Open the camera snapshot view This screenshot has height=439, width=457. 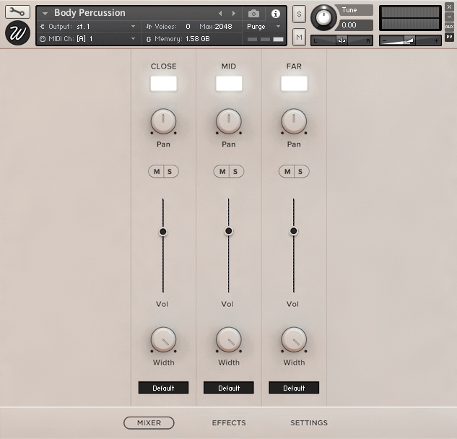click(x=254, y=14)
